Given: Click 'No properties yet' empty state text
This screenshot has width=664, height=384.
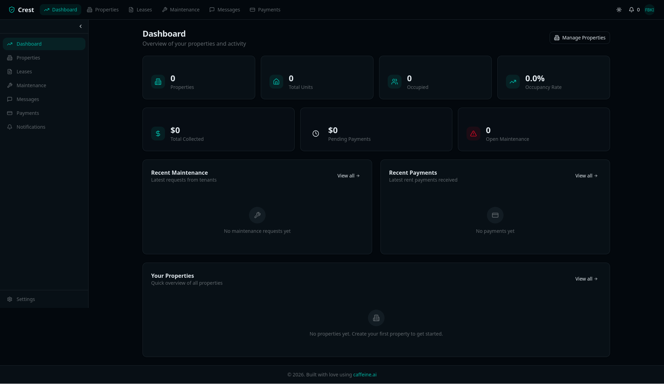Looking at the screenshot, I should pos(376,334).
